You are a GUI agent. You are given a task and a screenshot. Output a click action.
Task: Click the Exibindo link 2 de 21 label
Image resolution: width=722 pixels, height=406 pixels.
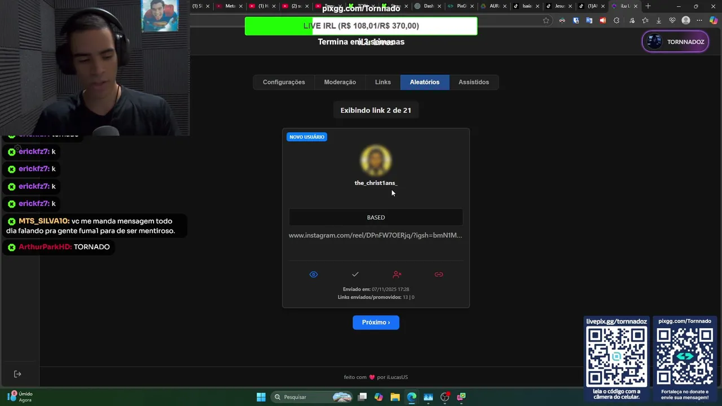(376, 111)
